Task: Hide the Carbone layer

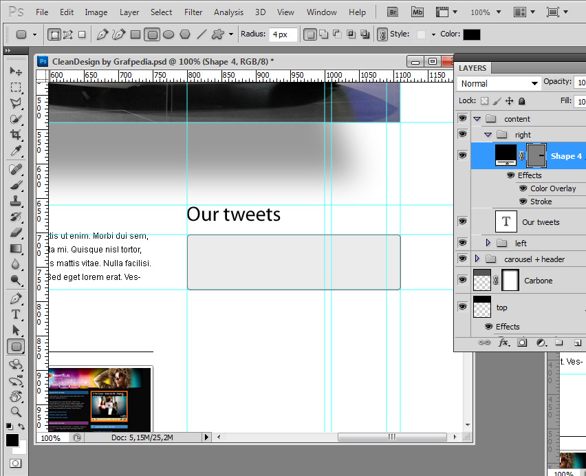Action: (463, 280)
